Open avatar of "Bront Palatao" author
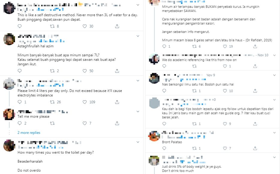The height and width of the screenshot is (174, 280). [x=154, y=136]
